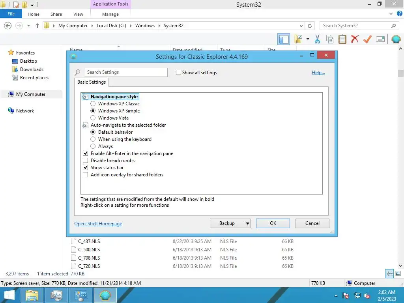This screenshot has height=303, width=404.
Task: Click the Up arrow navigation button
Action: tap(37, 26)
